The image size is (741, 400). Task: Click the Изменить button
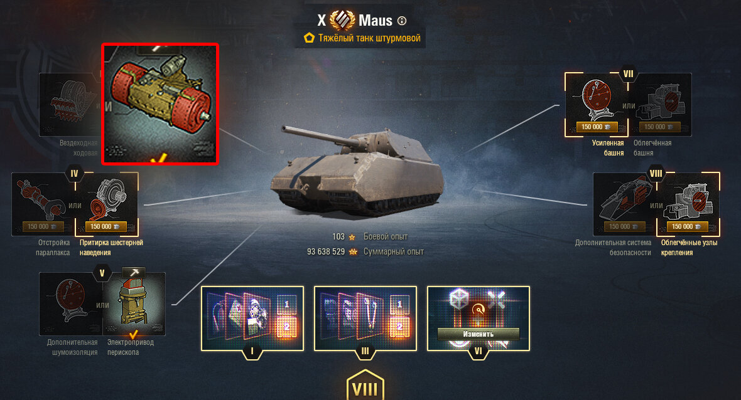[479, 334]
